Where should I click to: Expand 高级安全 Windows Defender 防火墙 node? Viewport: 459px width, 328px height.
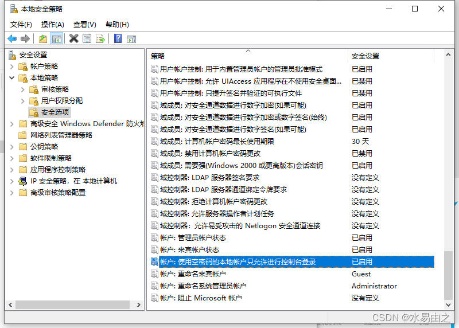(x=11, y=124)
